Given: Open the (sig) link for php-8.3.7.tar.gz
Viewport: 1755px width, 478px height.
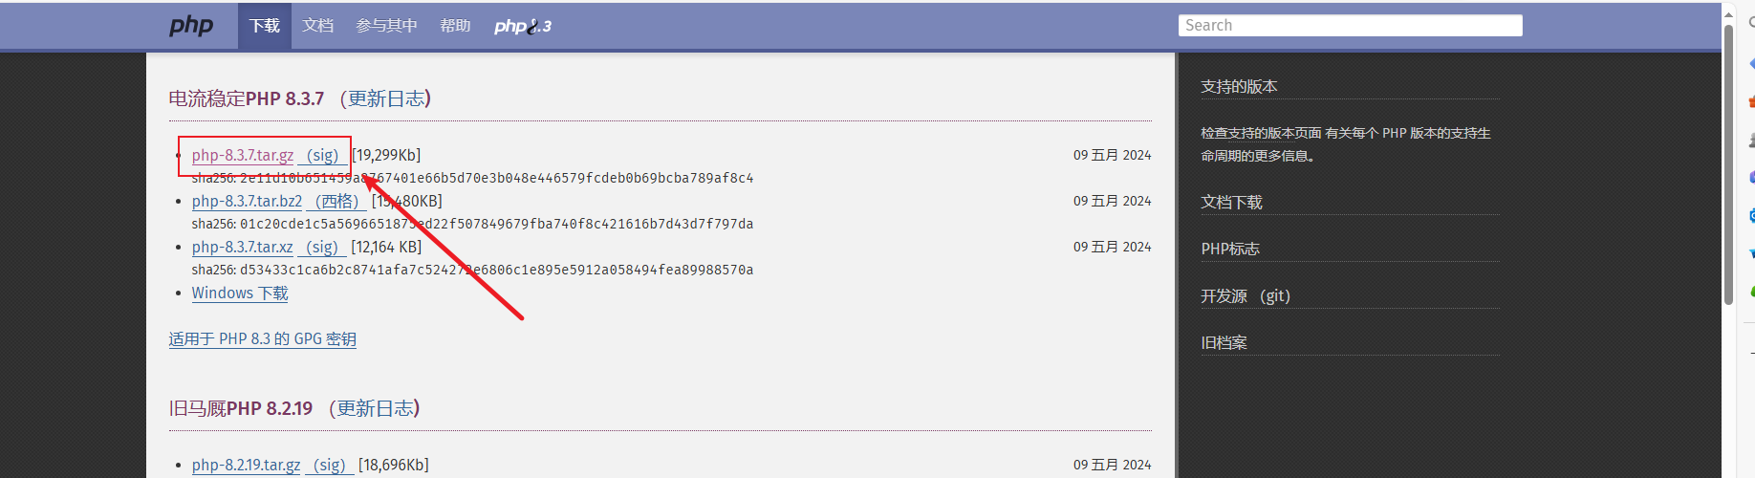Looking at the screenshot, I should pos(323,155).
